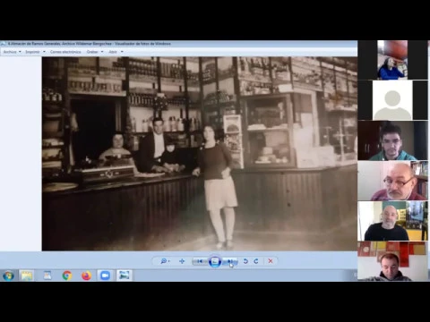
Task: Switch to Zoom in the taskbar
Action: [x=105, y=275]
